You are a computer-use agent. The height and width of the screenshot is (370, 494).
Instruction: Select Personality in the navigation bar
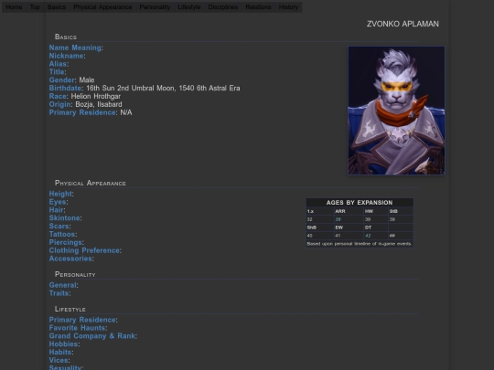click(x=155, y=7)
